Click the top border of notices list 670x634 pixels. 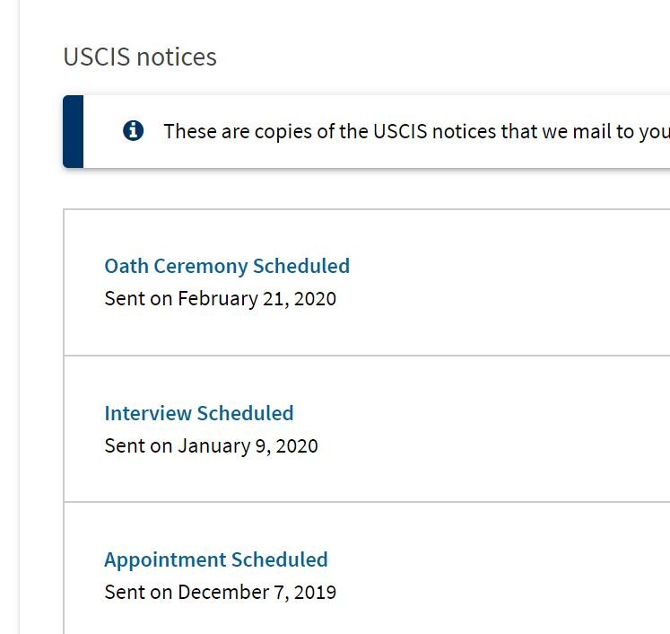pos(367,209)
